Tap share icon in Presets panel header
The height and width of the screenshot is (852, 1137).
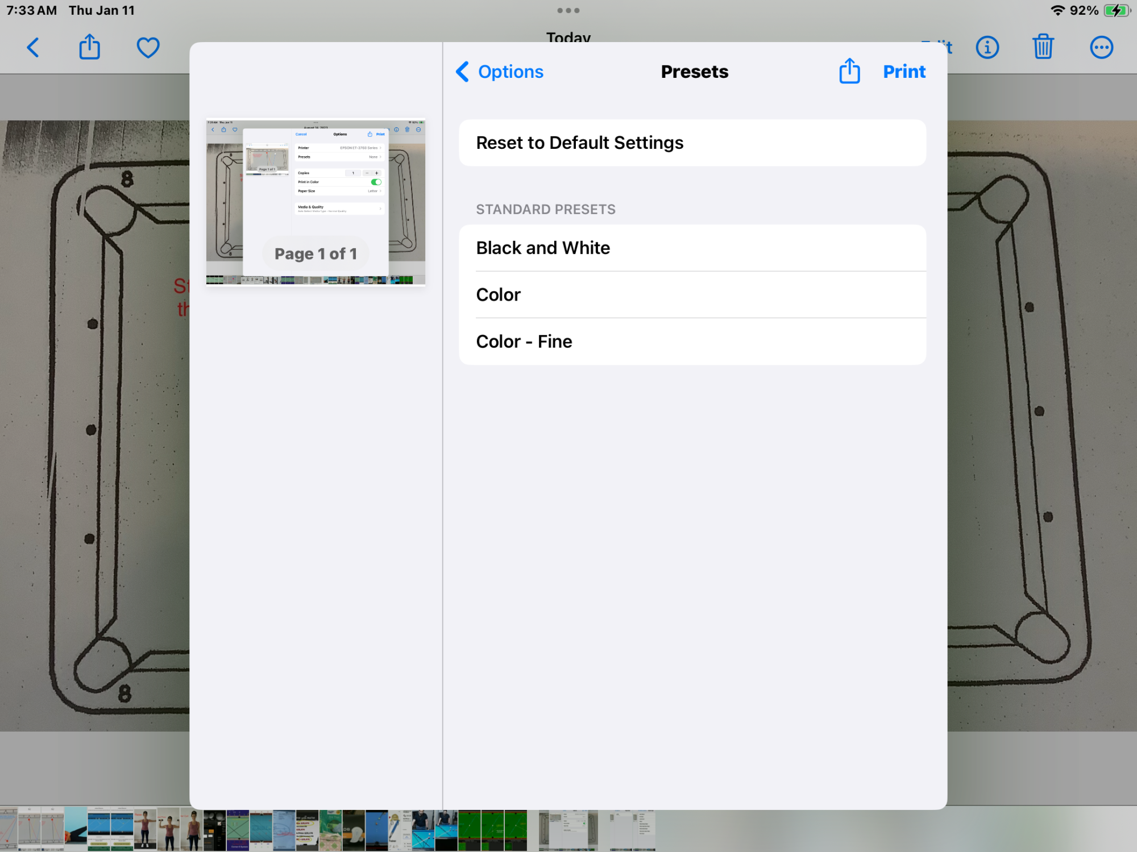pyautogui.click(x=849, y=72)
